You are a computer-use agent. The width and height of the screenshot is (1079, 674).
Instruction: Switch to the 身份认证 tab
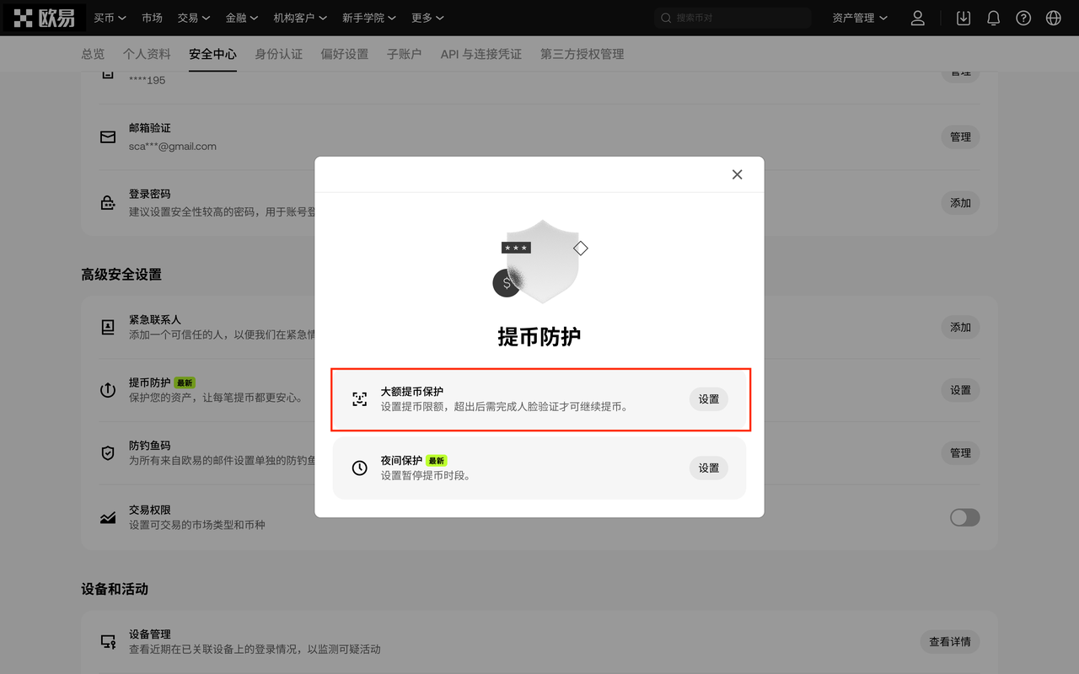(x=278, y=54)
